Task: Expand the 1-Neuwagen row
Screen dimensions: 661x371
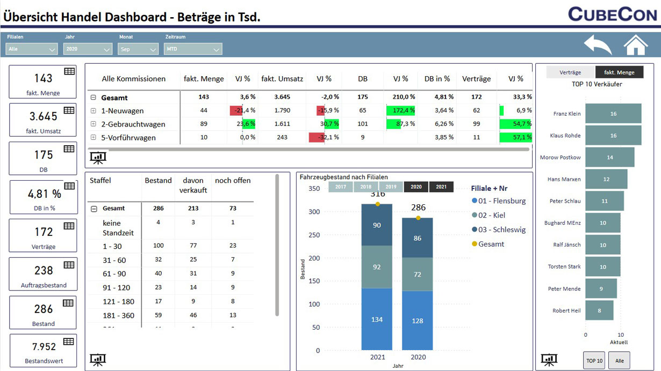Action: (x=94, y=111)
